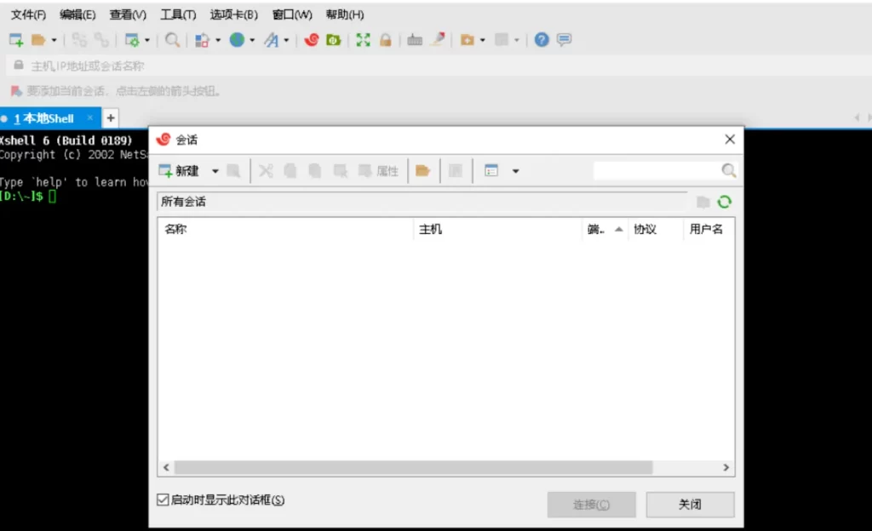Open the view mode dropdown in session dialog
This screenshot has height=531, width=872.
click(x=513, y=170)
